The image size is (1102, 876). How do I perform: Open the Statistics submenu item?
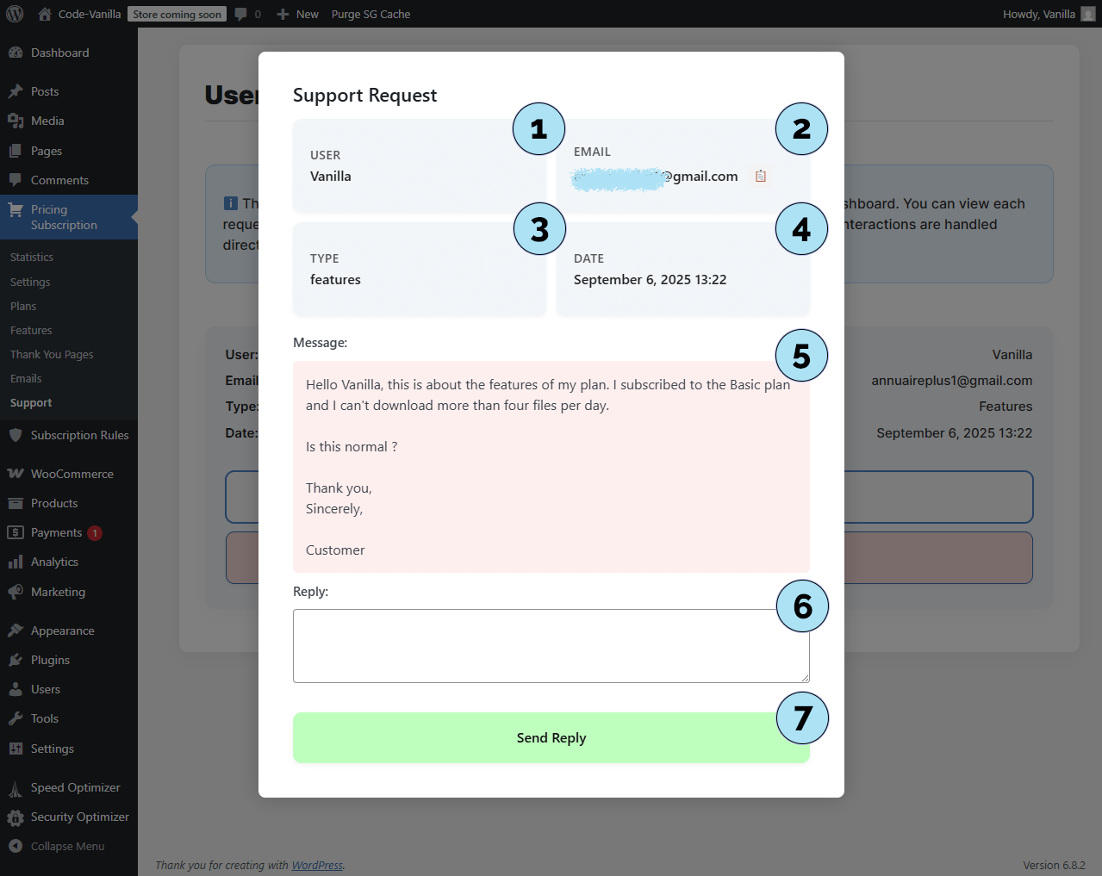point(32,258)
